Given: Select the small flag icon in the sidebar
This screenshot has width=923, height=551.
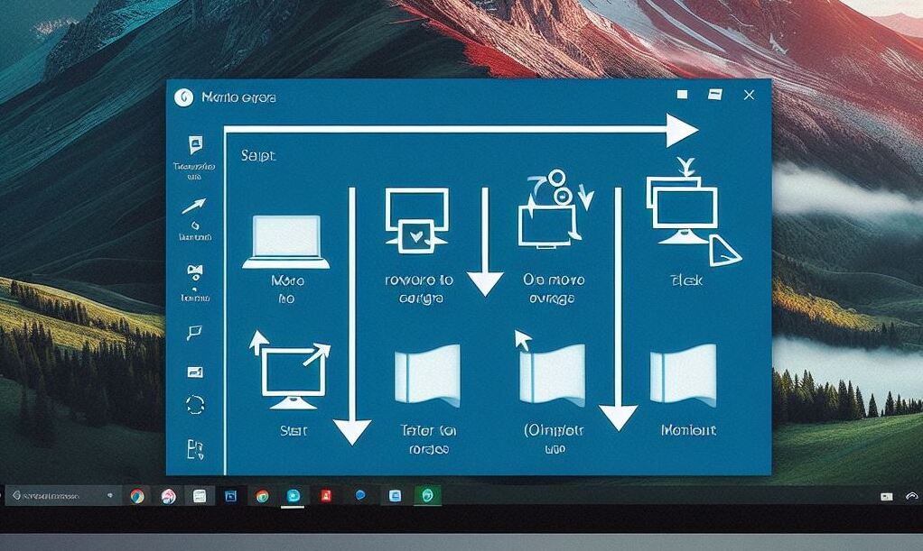Looking at the screenshot, I should [194, 333].
